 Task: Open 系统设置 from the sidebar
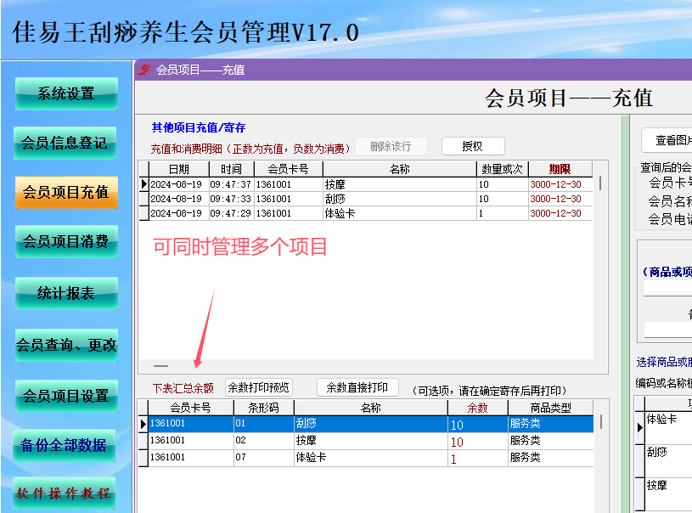click(66, 93)
